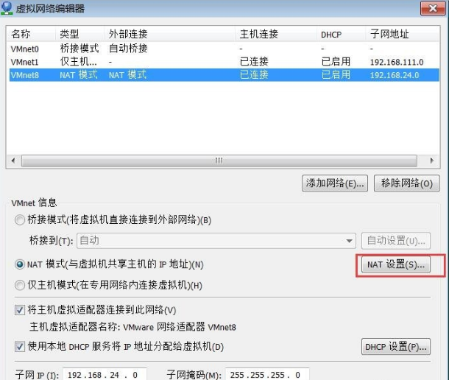Select the VMnet1 network row

tap(224, 62)
